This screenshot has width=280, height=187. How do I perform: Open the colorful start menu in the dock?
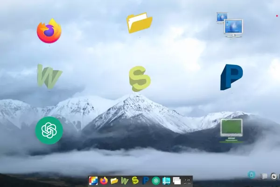click(93, 181)
